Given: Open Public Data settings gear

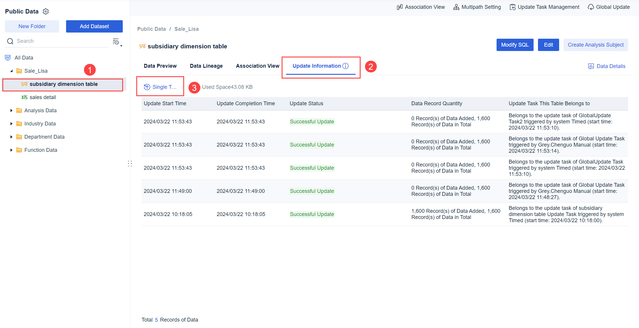Looking at the screenshot, I should tap(46, 11).
